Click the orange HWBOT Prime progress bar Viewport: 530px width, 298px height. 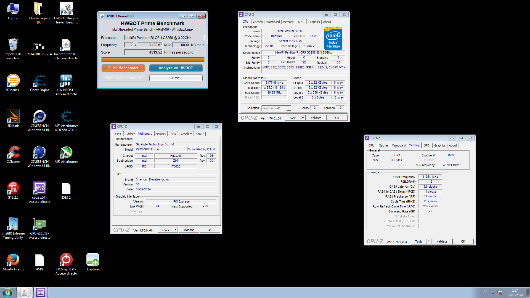point(153,59)
